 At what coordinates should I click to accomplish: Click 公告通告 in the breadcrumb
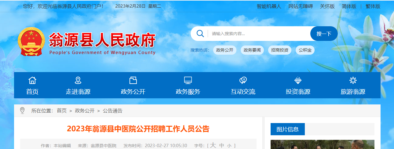click(113, 111)
